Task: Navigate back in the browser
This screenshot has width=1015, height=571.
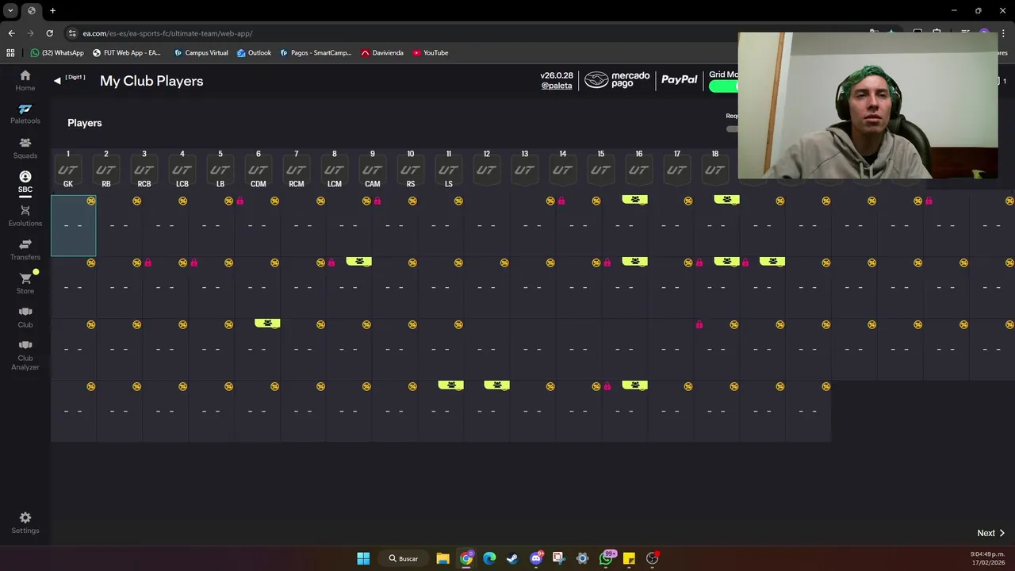Action: pos(11,33)
